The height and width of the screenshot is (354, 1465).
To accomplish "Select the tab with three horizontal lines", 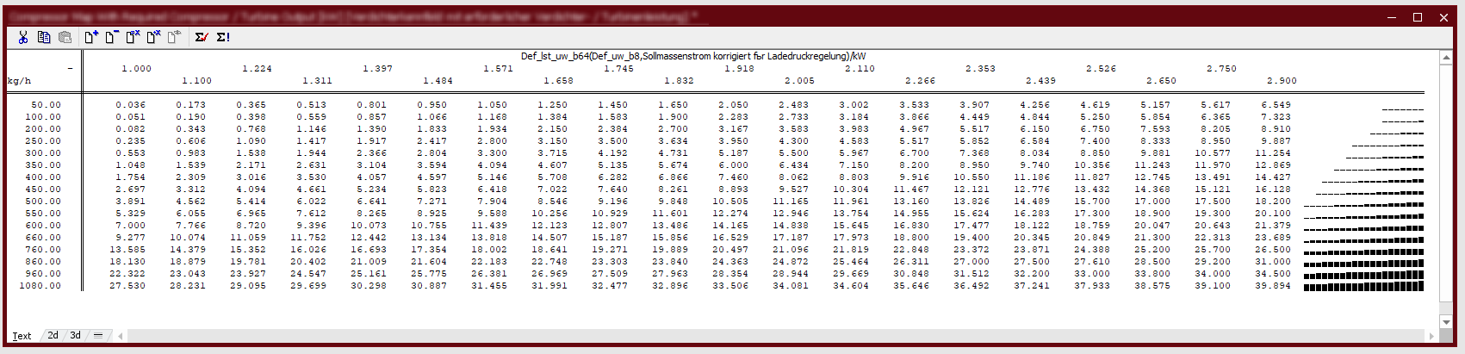I will tap(98, 336).
